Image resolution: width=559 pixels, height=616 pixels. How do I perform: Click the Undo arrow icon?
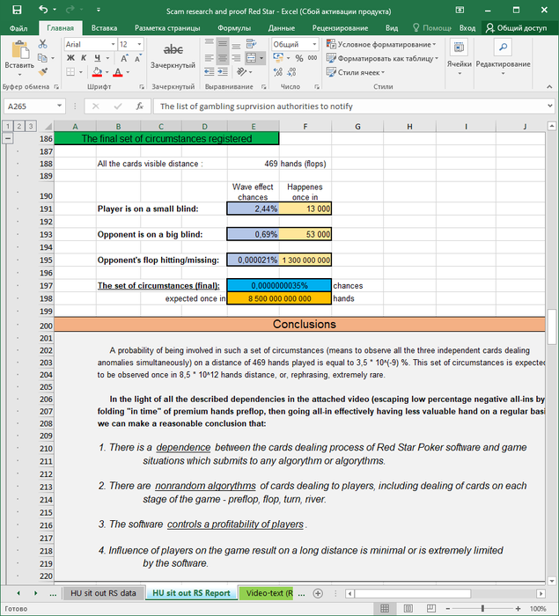[43, 10]
